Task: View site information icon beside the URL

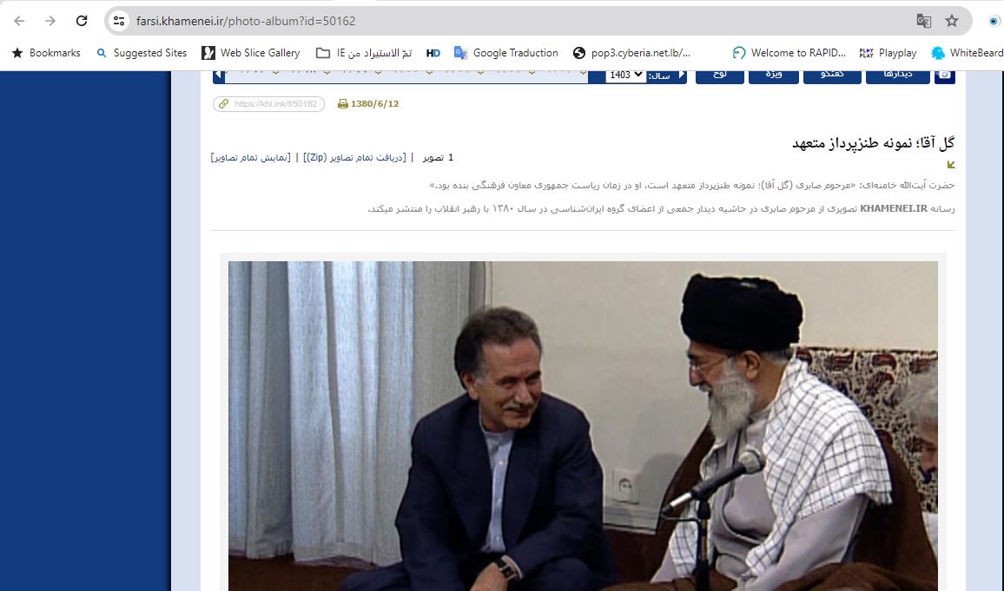Action: [119, 21]
